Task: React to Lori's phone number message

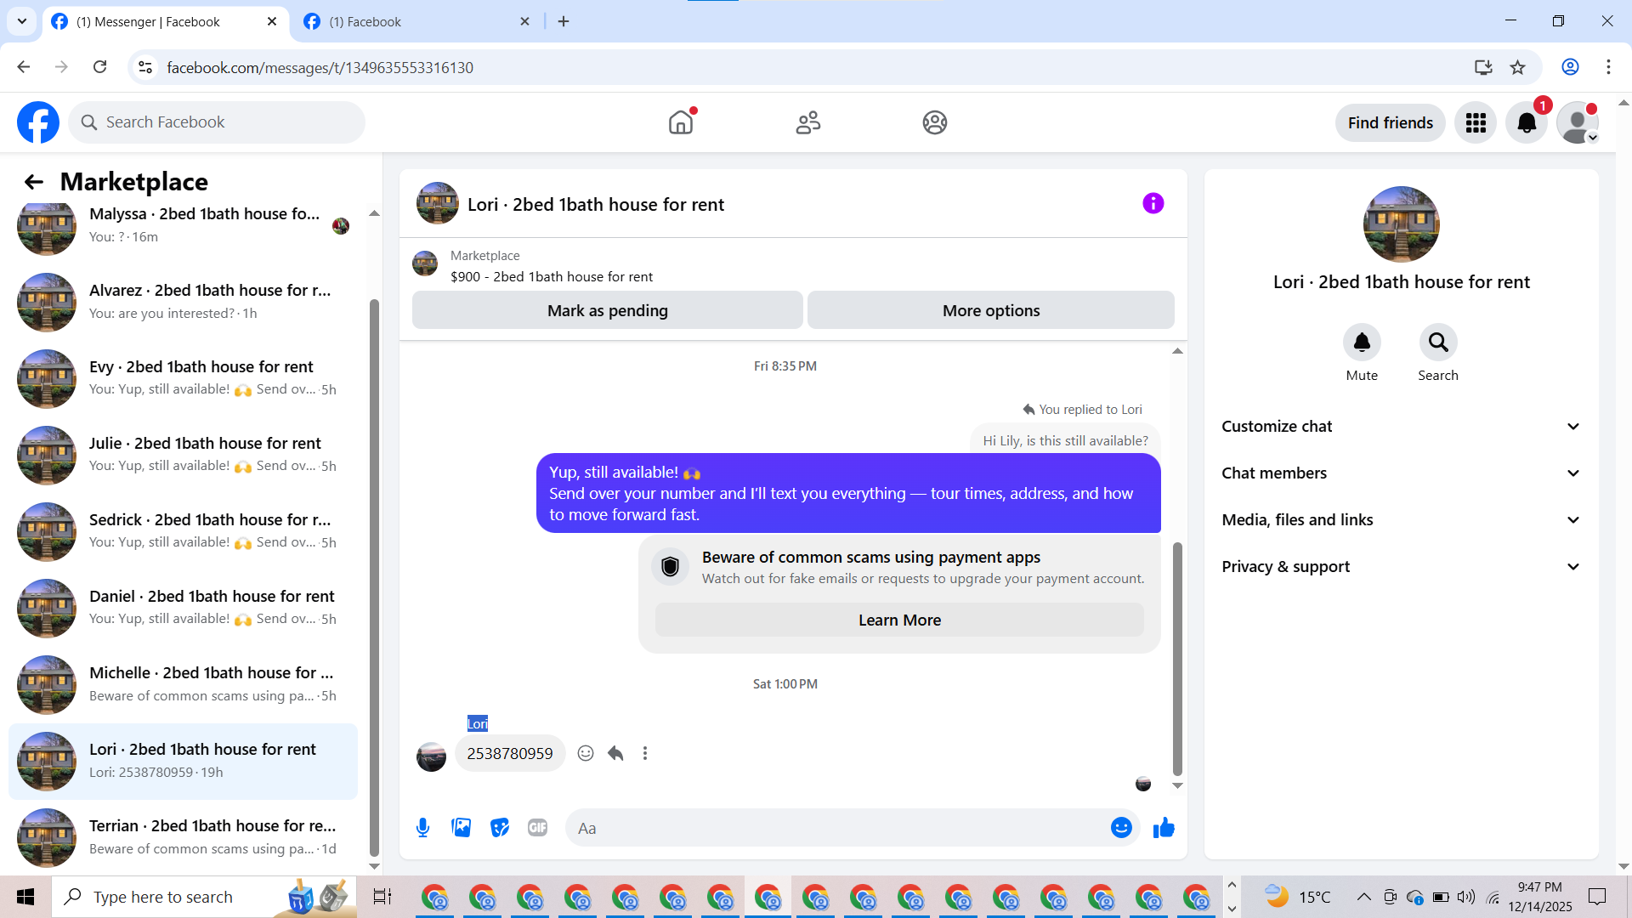Action: pos(586,753)
